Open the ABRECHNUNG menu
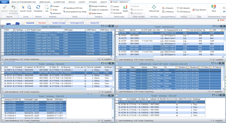This screenshot has width=226, height=123. coord(45,2)
